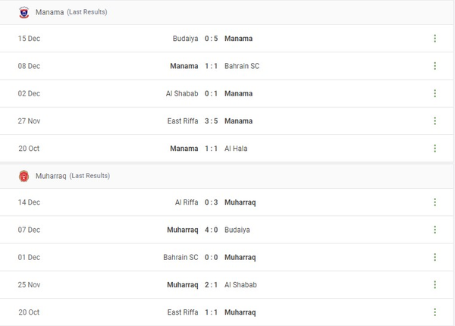Viewport: 455px width, 326px height.
Task: Click Al Shabab team name on 25 Nov
Action: click(240, 284)
